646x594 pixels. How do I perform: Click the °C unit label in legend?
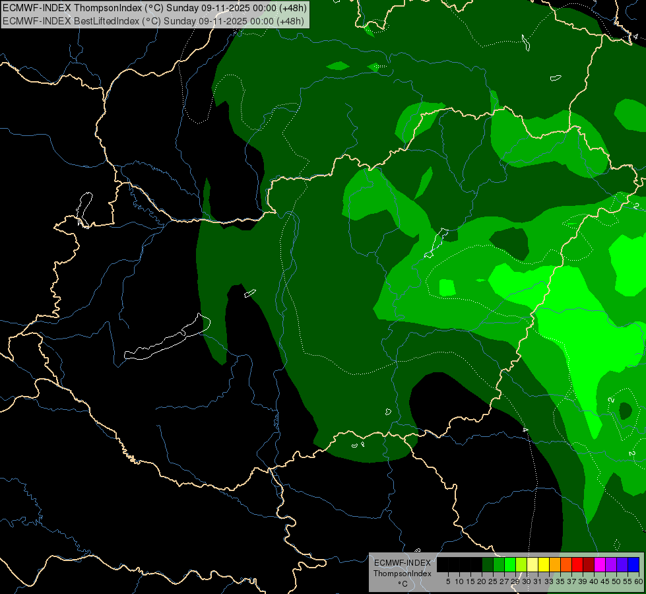coord(403,584)
